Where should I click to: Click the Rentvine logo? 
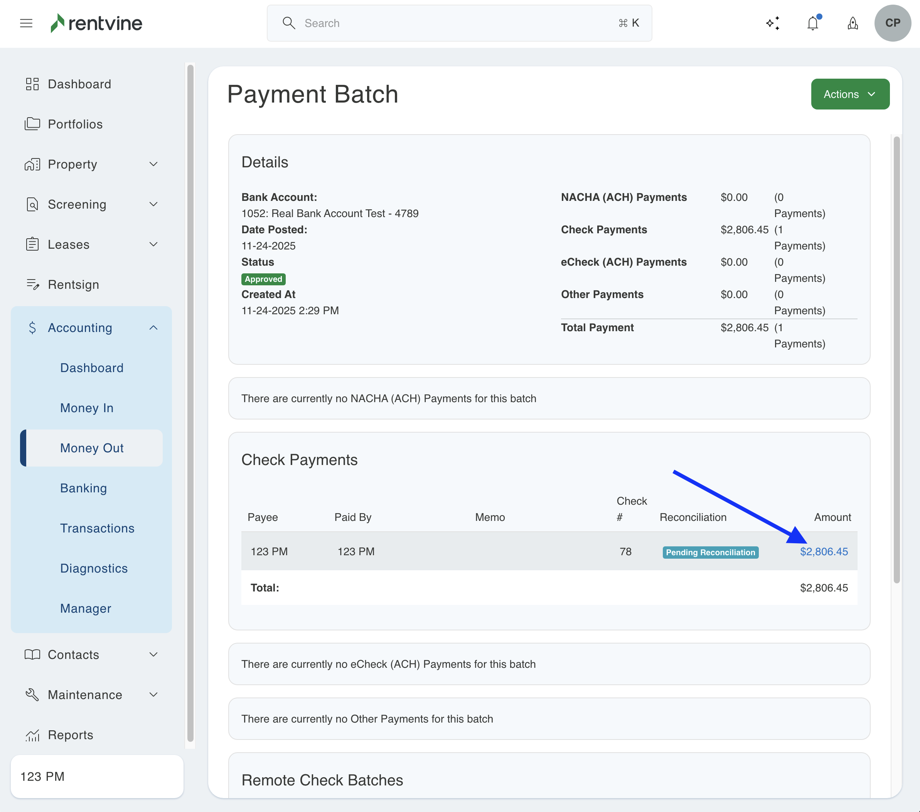click(x=96, y=24)
